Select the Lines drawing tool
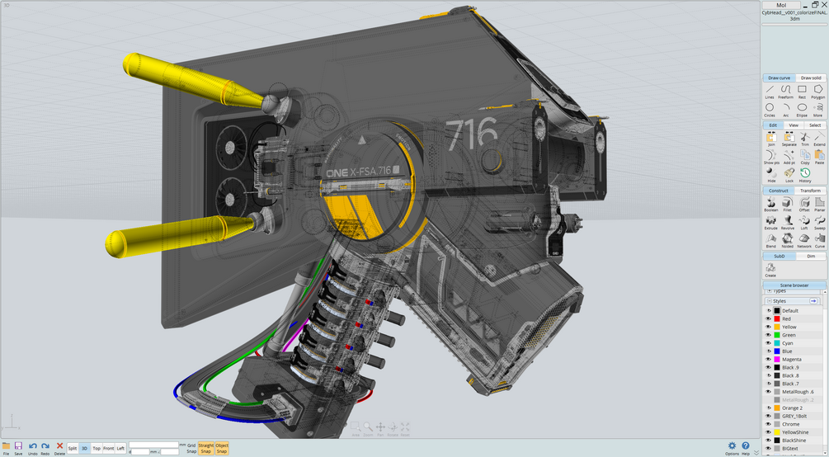829x457 pixels. 770,92
